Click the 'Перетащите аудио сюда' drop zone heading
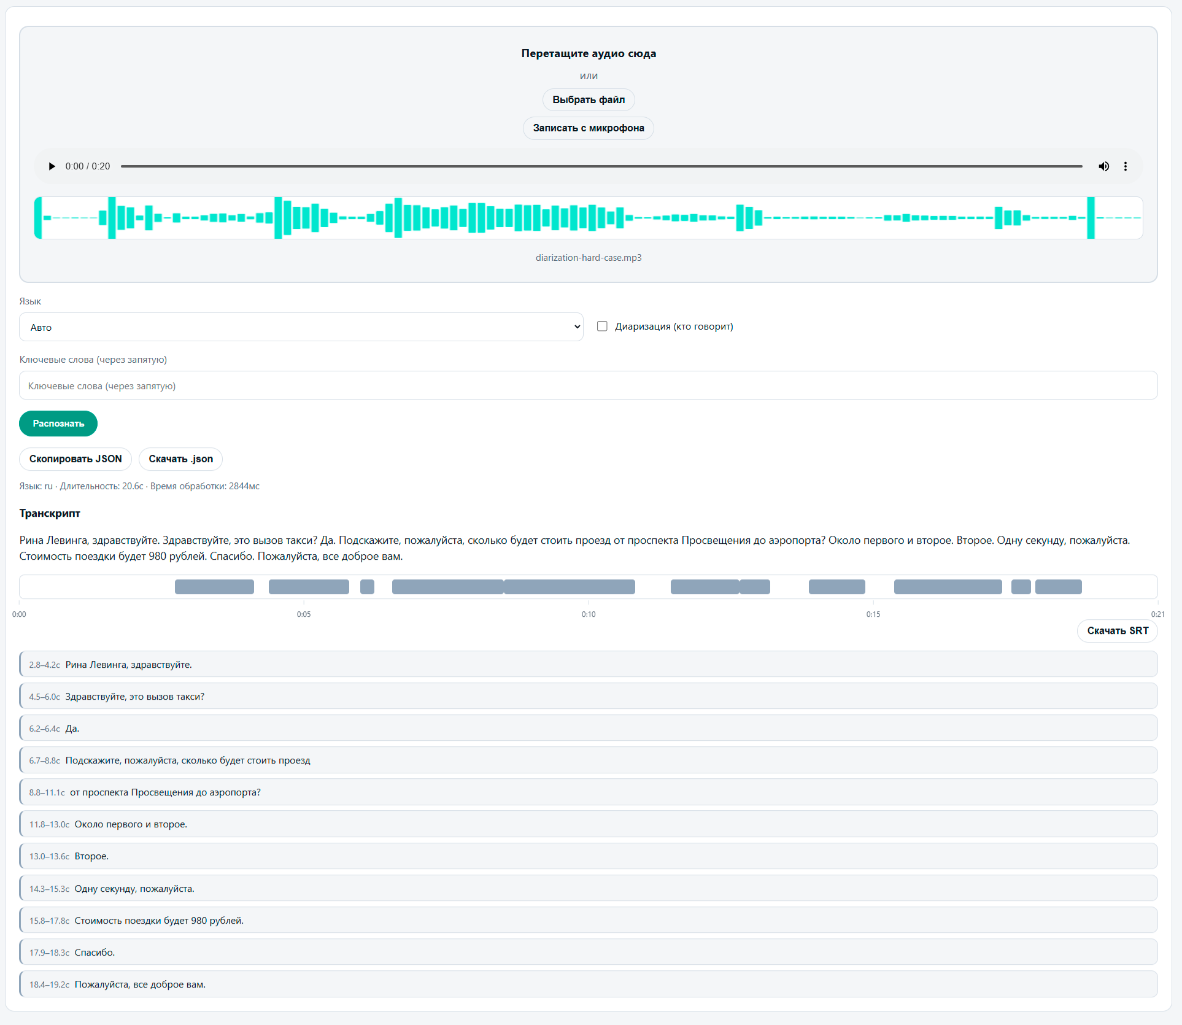The width and height of the screenshot is (1182, 1025). coord(589,53)
